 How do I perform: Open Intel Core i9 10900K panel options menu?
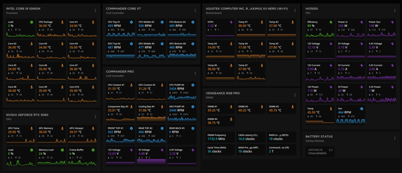tap(95, 10)
